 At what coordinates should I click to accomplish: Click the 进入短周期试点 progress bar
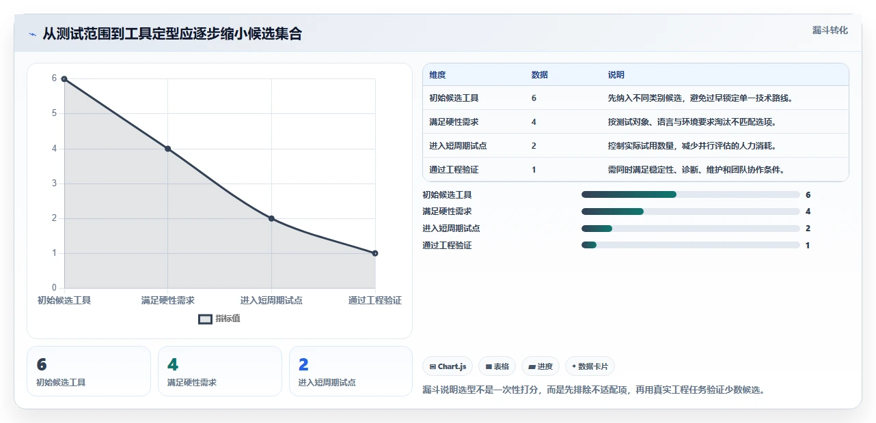(x=690, y=229)
